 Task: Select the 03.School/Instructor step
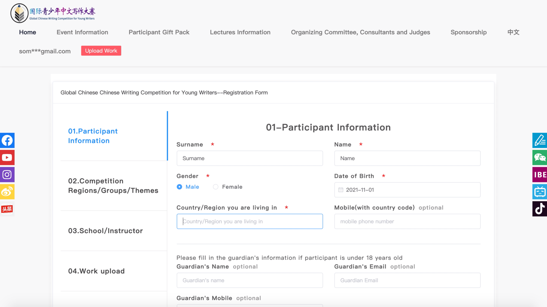pyautogui.click(x=113, y=231)
